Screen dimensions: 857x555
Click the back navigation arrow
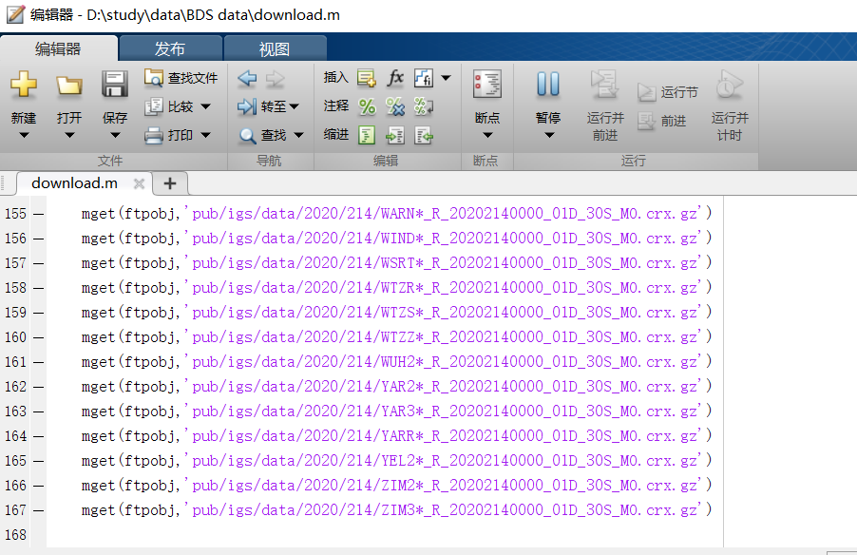pyautogui.click(x=248, y=79)
